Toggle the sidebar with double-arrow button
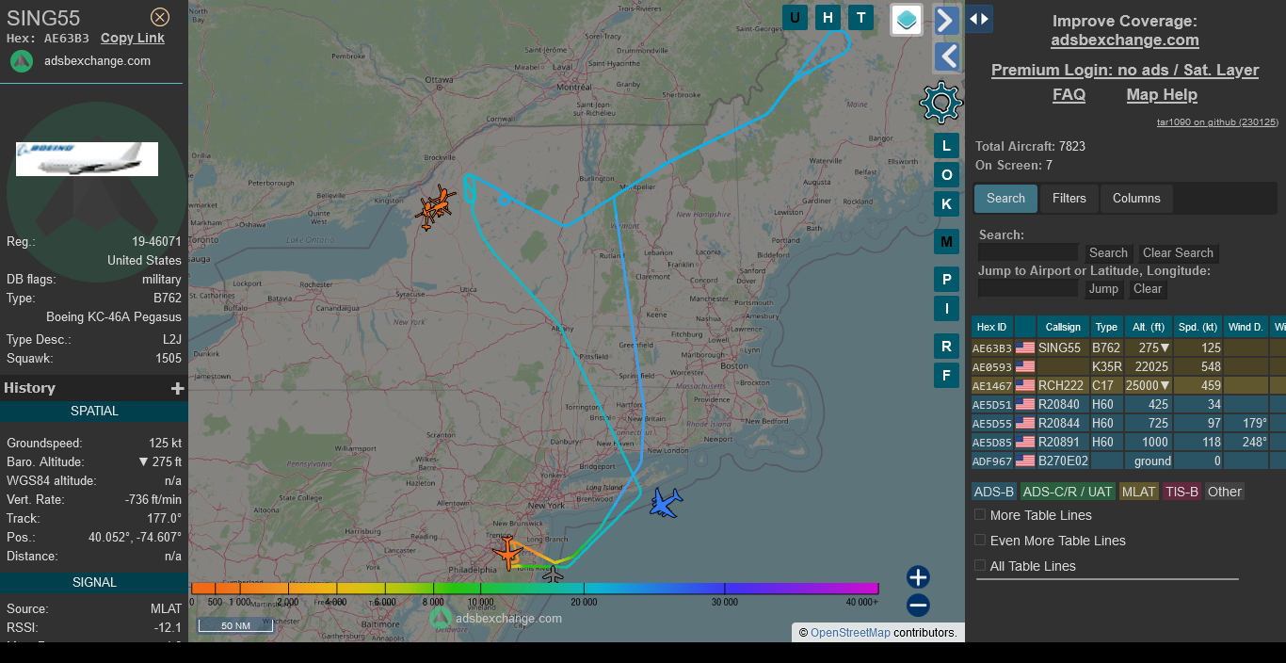Image resolution: width=1286 pixels, height=663 pixels. click(979, 19)
